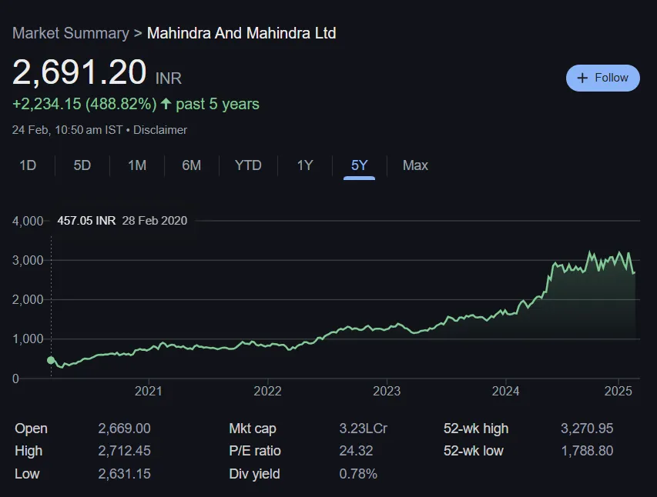Click the 1,000 y-axis label
This screenshot has width=657, height=497.
28,339
